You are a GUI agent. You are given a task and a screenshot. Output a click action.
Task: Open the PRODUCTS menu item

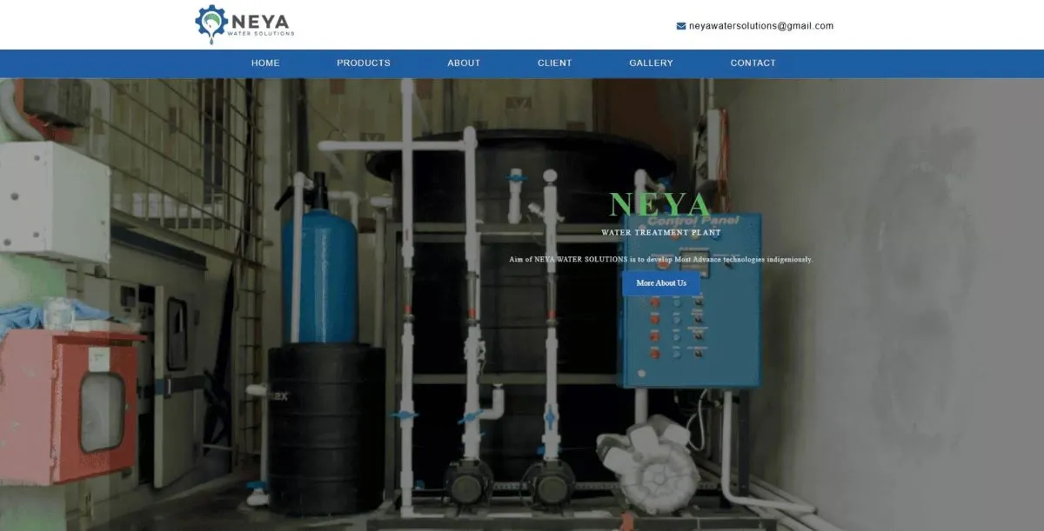click(364, 63)
